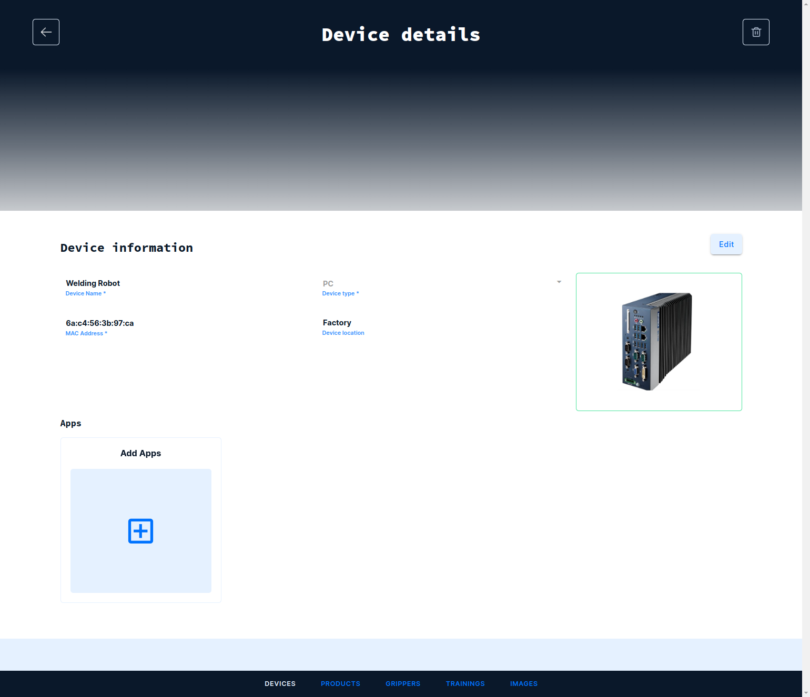Image resolution: width=810 pixels, height=697 pixels.
Task: Open the PC device type combo box
Action: [439, 283]
